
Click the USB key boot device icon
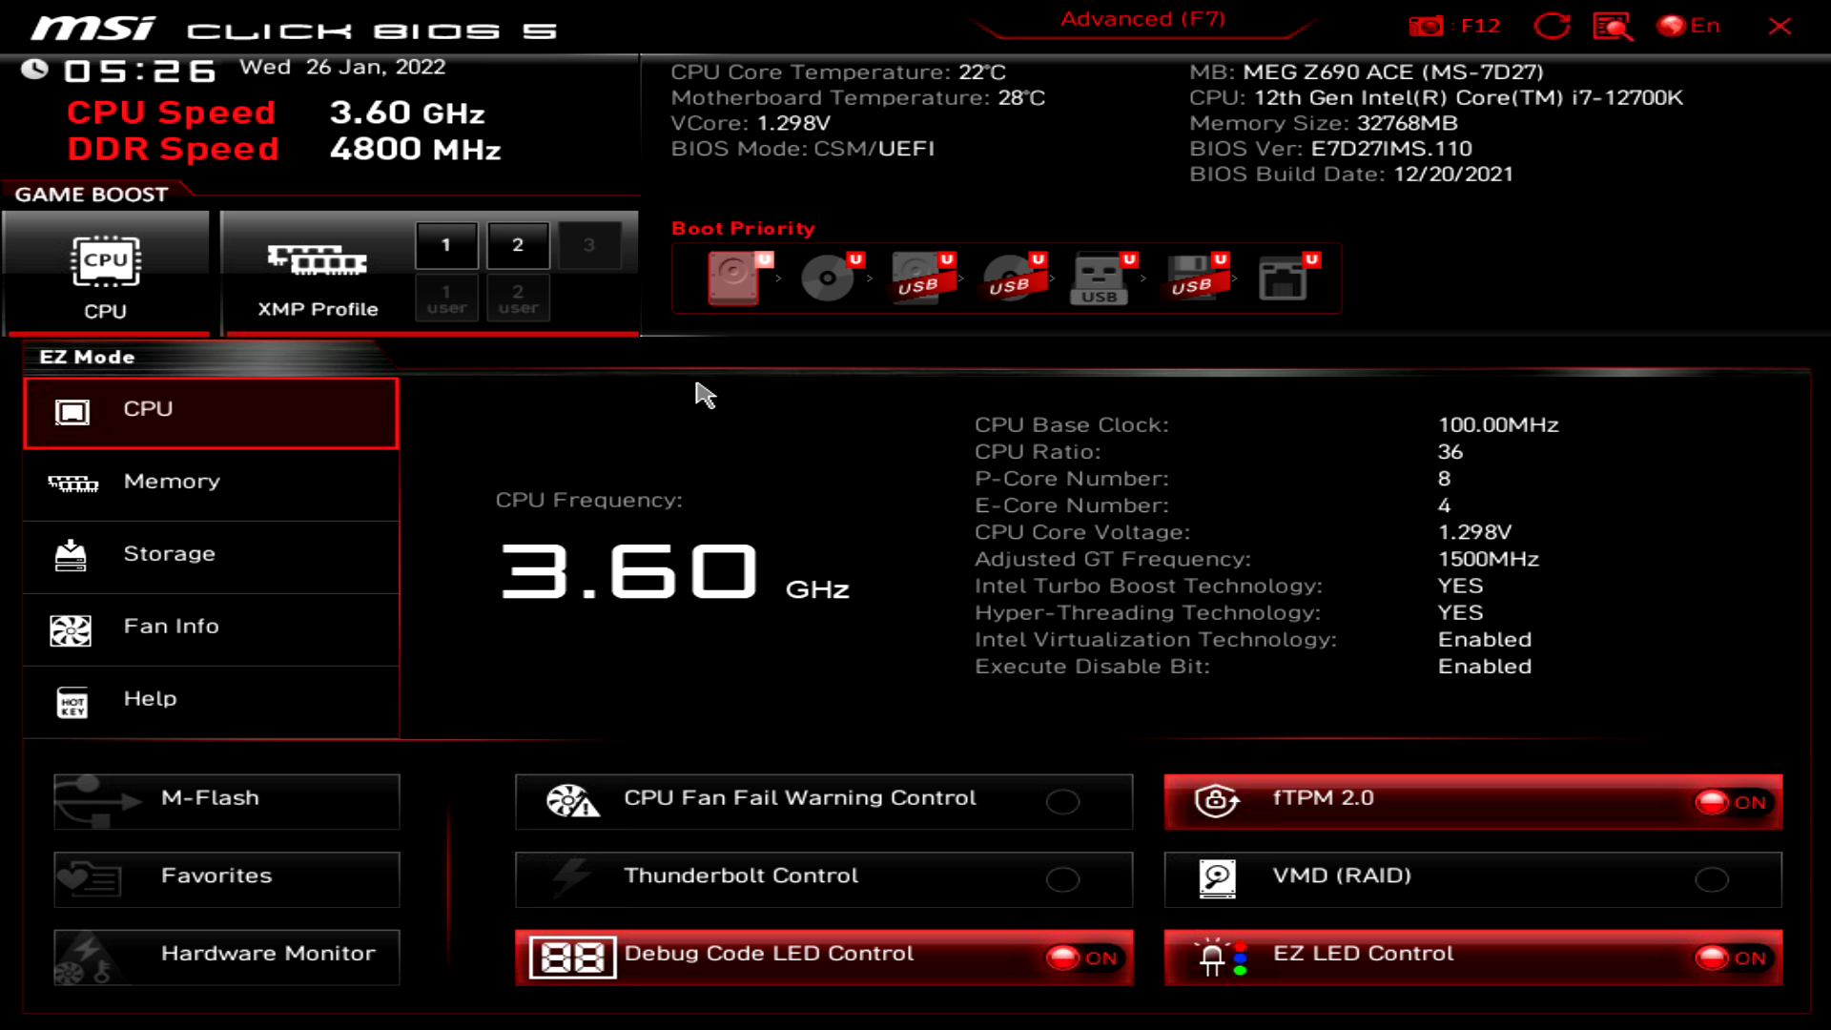click(1100, 278)
